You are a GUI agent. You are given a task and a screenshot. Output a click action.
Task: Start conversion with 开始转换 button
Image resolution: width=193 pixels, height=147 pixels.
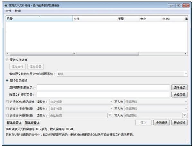pos(179,123)
